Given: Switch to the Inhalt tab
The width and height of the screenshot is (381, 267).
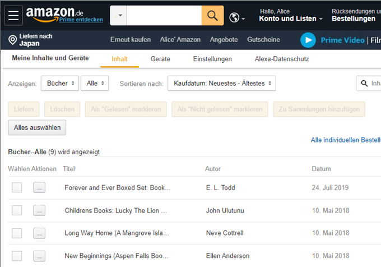Looking at the screenshot, I should click(119, 59).
